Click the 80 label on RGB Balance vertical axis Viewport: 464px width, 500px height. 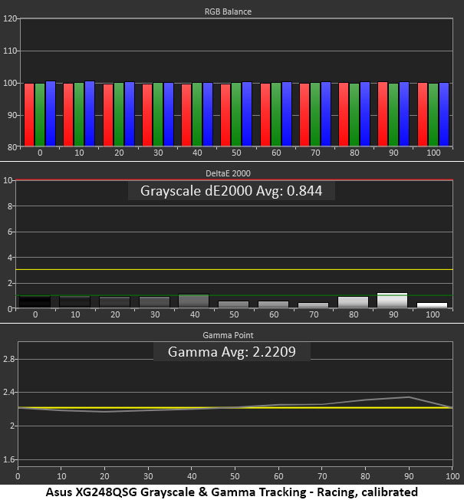[12, 147]
